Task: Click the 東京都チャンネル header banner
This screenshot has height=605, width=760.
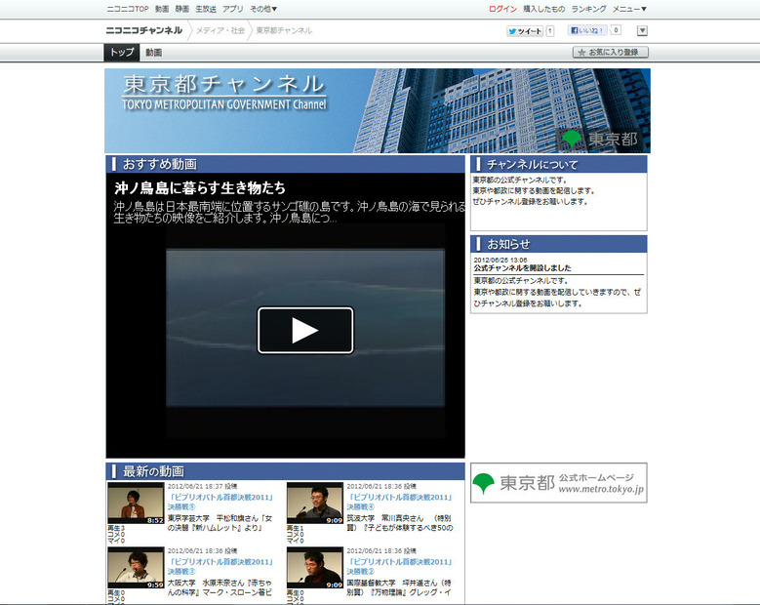Action: pos(377,110)
